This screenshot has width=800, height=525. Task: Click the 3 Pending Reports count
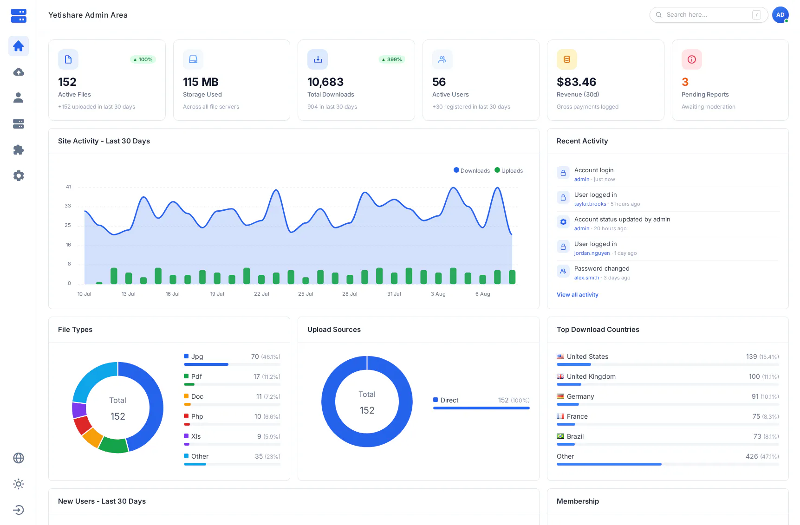(685, 82)
